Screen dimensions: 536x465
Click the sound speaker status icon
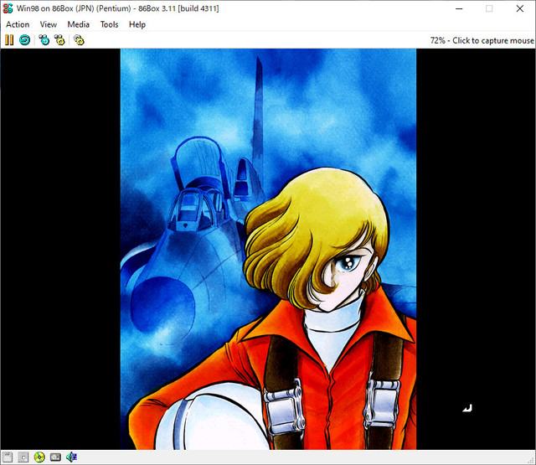tap(71, 457)
